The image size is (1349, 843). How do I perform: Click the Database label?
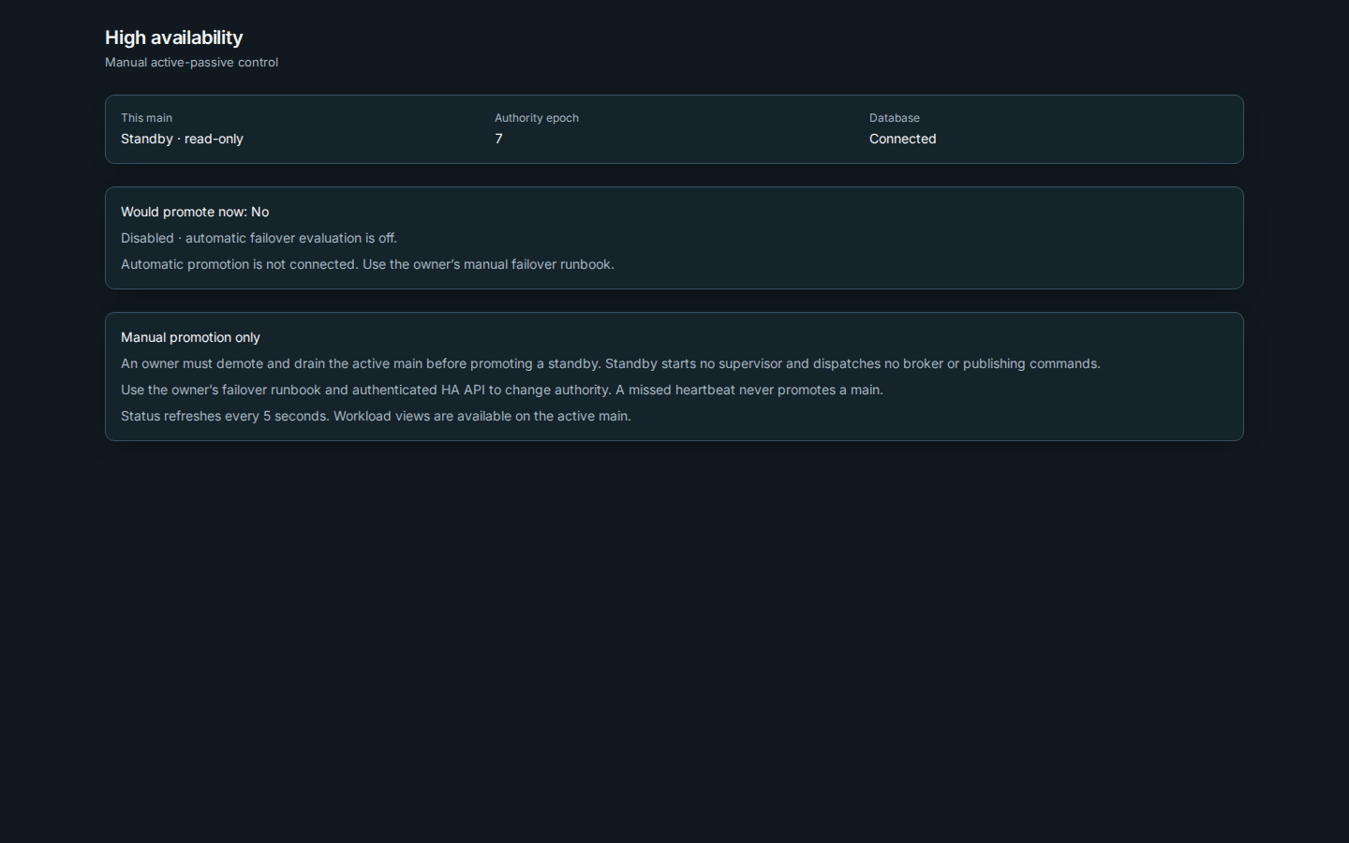895,118
